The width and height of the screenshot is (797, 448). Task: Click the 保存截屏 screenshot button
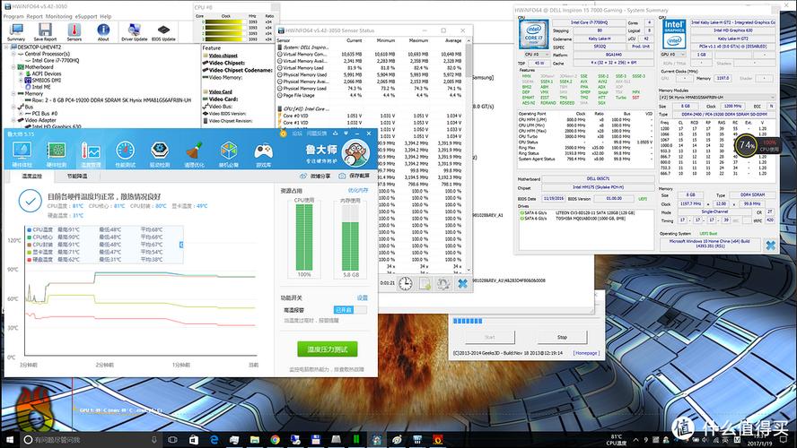click(355, 176)
